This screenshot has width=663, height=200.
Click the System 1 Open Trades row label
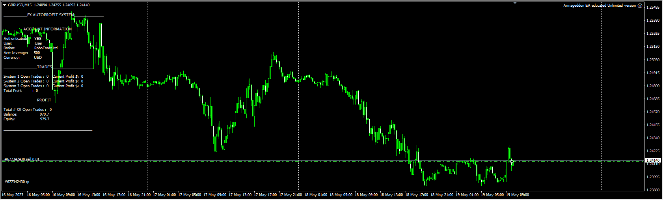pyautogui.click(x=24, y=77)
